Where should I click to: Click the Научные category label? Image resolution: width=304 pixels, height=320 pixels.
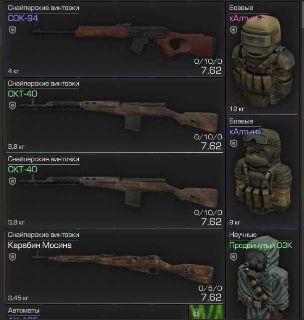[243, 235]
